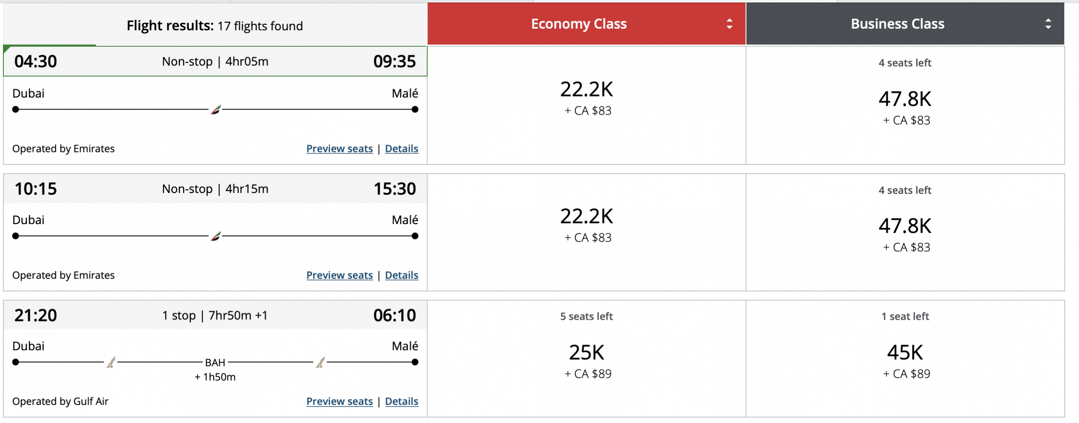Screen dimensions: 1079x423
Task: Select the Economy Class column header
Action: coord(579,24)
